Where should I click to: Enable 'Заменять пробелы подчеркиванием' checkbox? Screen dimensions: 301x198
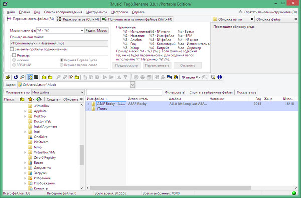pyautogui.click(x=12, y=49)
